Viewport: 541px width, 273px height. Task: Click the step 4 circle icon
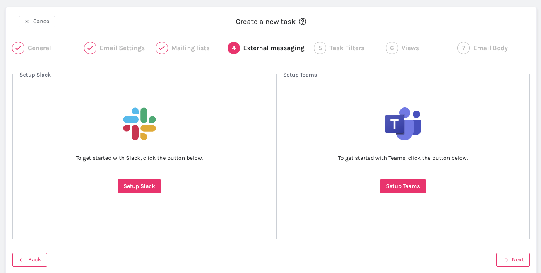click(x=234, y=48)
